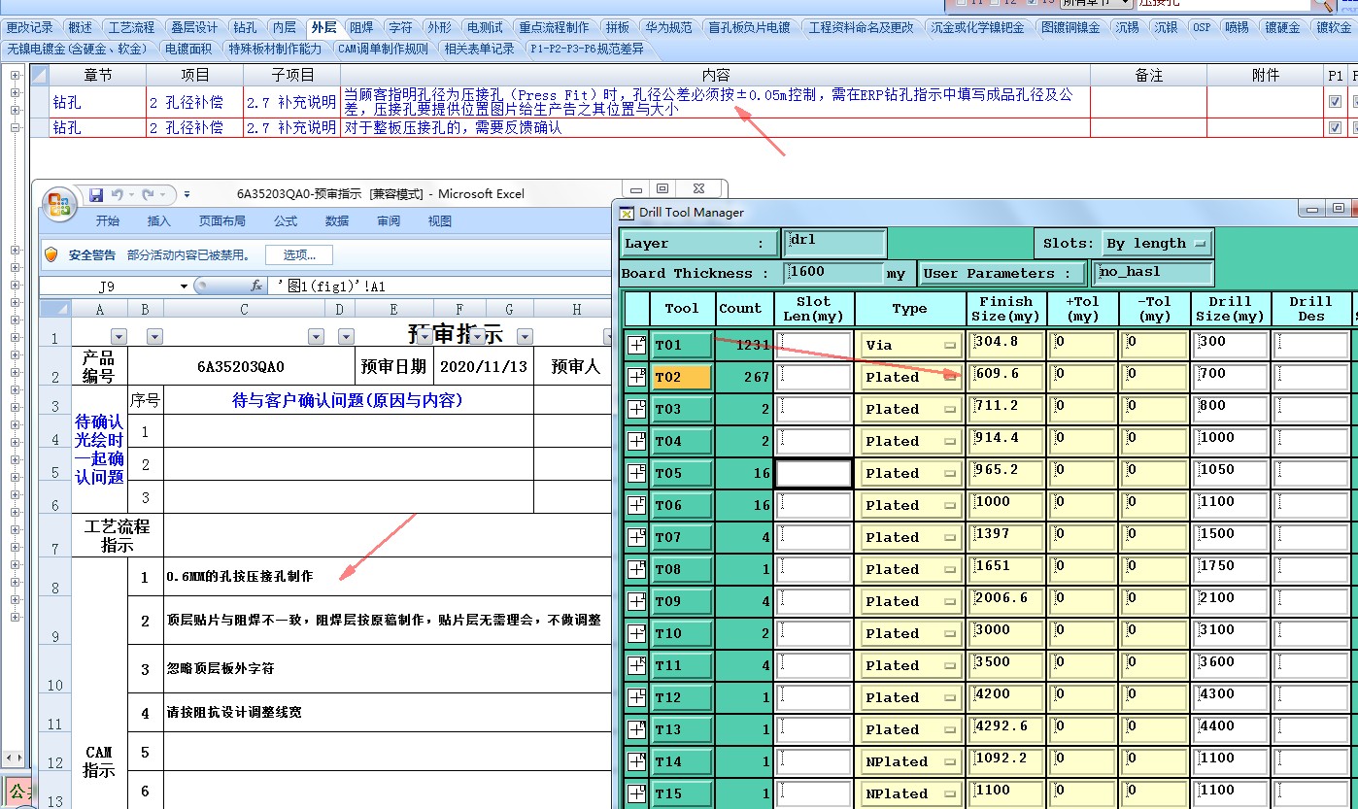
Task: Click T09 row plus icon
Action: pos(636,601)
